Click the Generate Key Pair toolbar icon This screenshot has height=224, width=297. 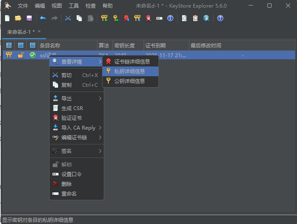pos(104,18)
